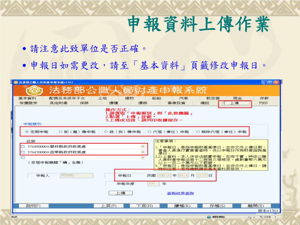The image size is (300, 225).
Task: Go to previous page with 上頁(P)
Action: [108, 206]
